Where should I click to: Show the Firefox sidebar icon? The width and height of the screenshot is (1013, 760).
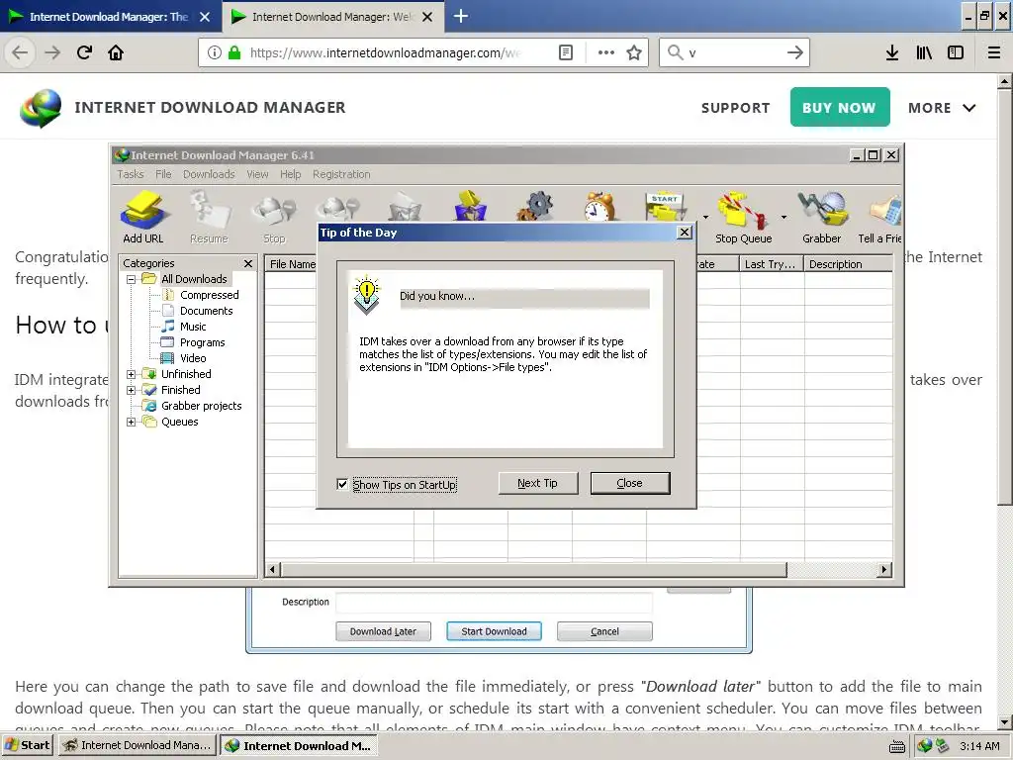(956, 52)
